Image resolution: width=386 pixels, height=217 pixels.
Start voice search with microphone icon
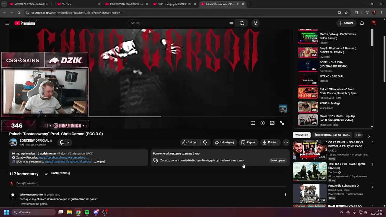coord(256,23)
